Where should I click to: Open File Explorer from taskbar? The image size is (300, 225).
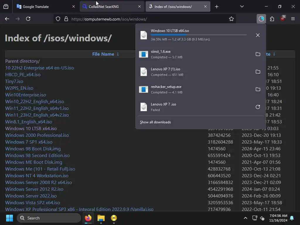point(101,218)
